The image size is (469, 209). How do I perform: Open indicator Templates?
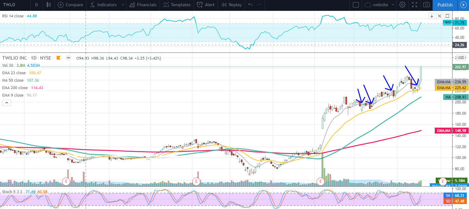(177, 5)
